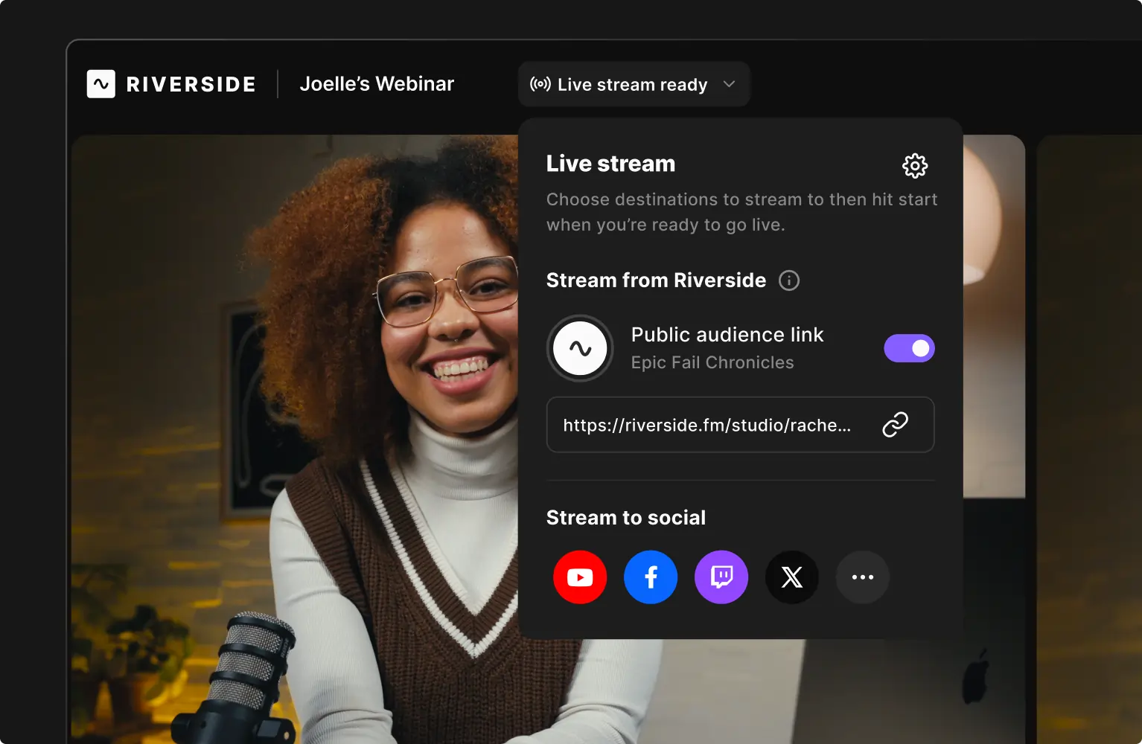The image size is (1142, 744).
Task: Select YouTube as stream destination
Action: pos(580,577)
